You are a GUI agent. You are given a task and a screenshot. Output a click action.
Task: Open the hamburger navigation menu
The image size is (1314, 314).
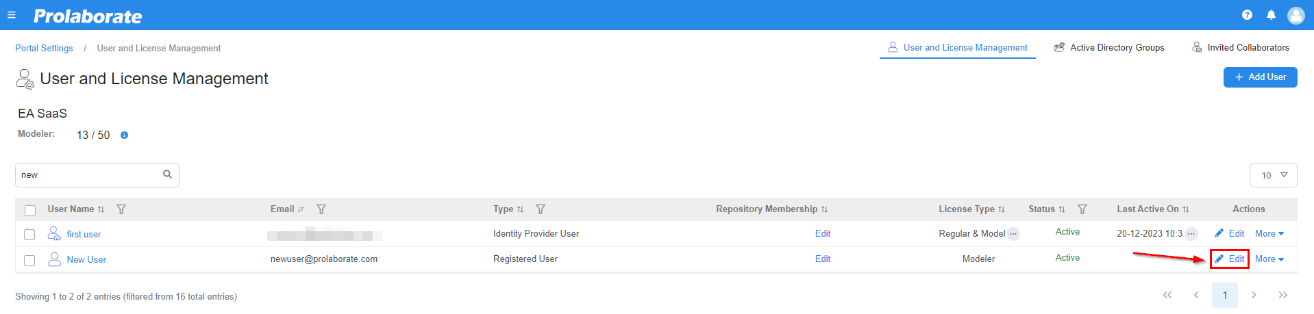12,15
